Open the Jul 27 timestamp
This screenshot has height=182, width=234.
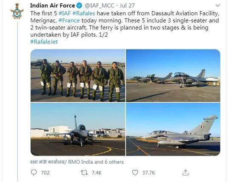coord(127,6)
